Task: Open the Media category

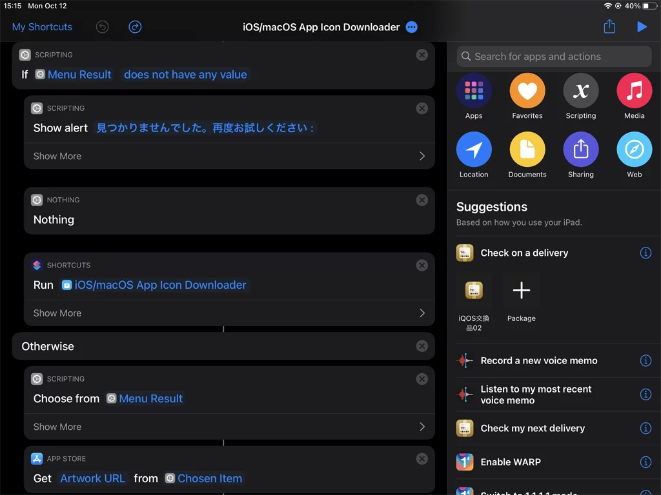Action: click(634, 97)
